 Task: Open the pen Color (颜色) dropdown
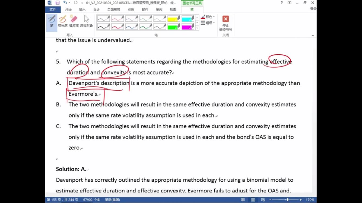tap(208, 17)
